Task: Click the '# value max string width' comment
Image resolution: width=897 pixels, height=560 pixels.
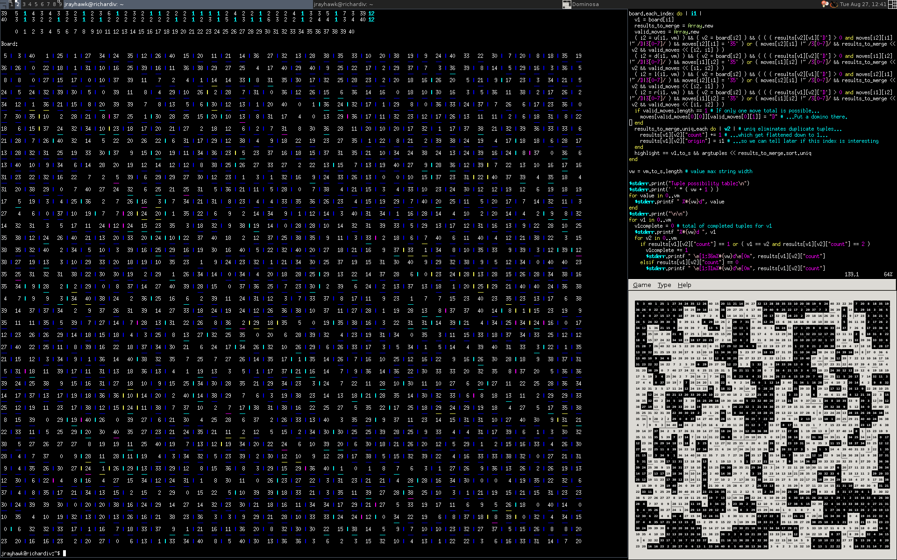Action: [x=719, y=171]
